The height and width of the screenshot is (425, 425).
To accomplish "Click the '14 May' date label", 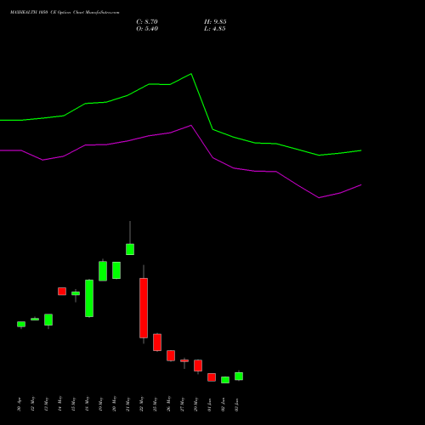I will point(59,404).
